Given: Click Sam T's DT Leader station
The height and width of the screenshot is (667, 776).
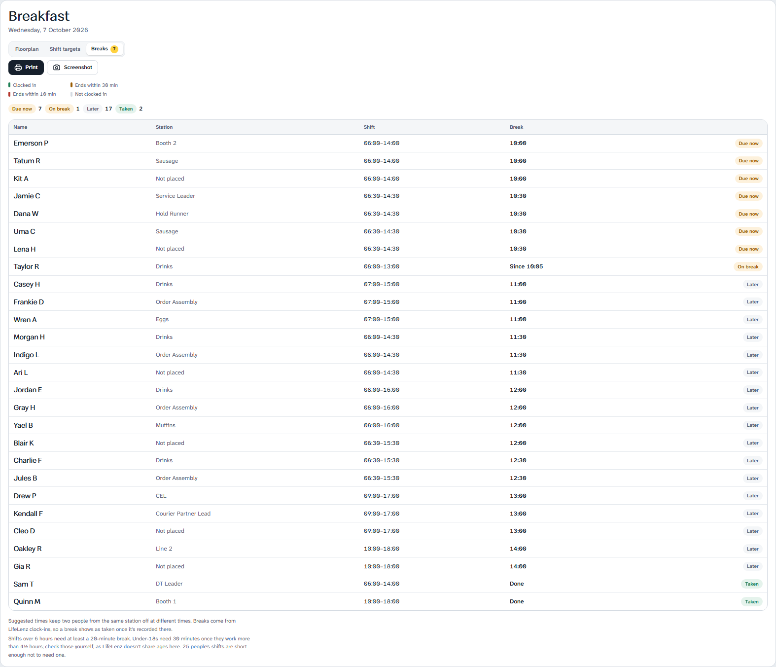Looking at the screenshot, I should [x=169, y=584].
